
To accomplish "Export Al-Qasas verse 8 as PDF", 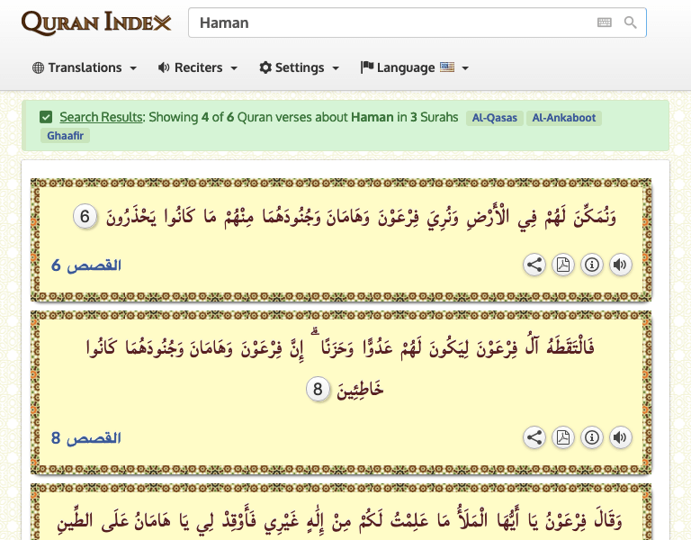I will point(563,437).
